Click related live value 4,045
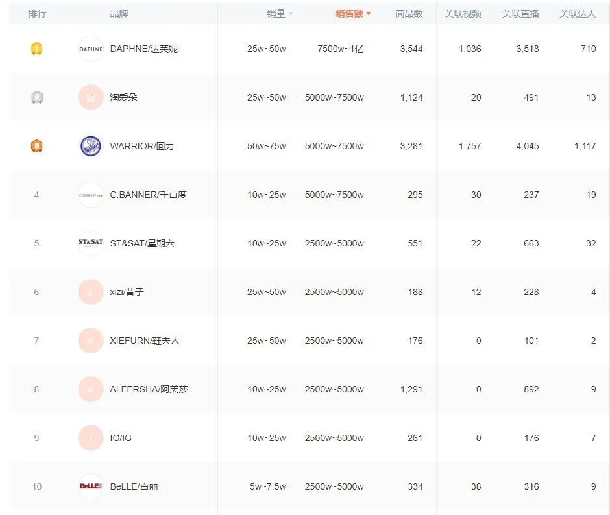 528,146
